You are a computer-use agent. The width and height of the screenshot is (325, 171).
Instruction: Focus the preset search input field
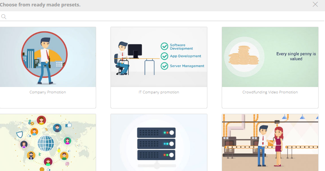click(x=162, y=17)
